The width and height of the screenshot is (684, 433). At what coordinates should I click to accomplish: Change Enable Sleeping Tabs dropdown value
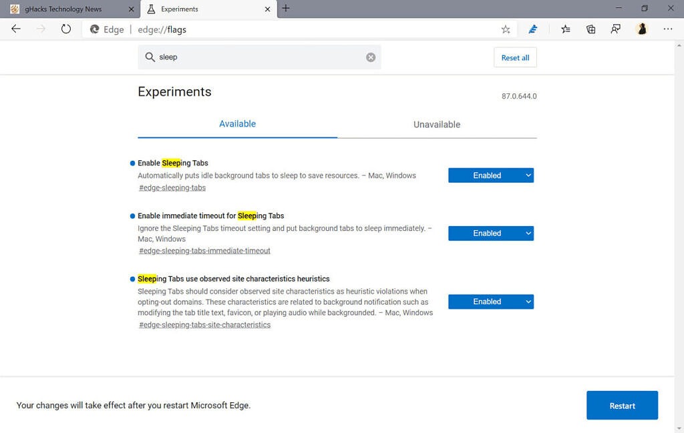(x=490, y=175)
